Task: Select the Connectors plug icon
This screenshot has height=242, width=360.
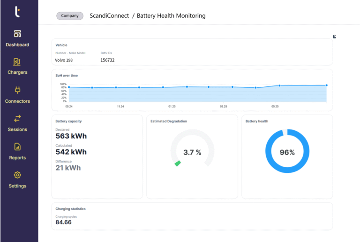Action: point(17,90)
